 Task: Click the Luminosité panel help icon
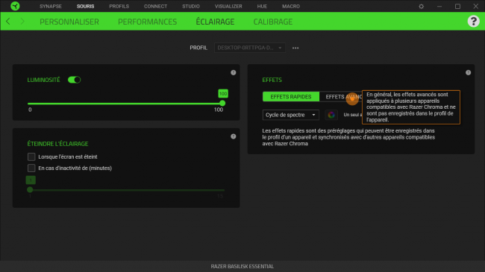pyautogui.click(x=234, y=72)
